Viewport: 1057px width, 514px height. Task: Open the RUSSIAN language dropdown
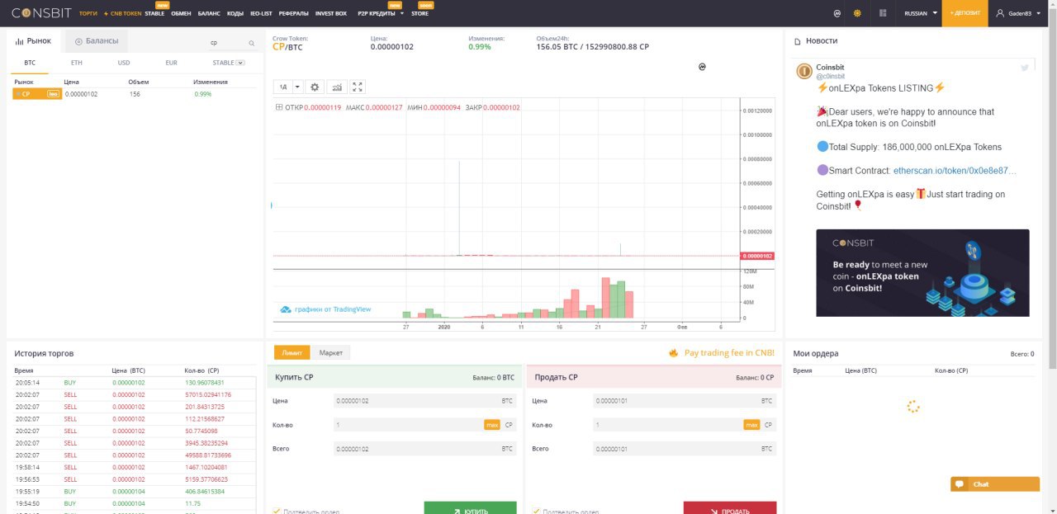922,13
